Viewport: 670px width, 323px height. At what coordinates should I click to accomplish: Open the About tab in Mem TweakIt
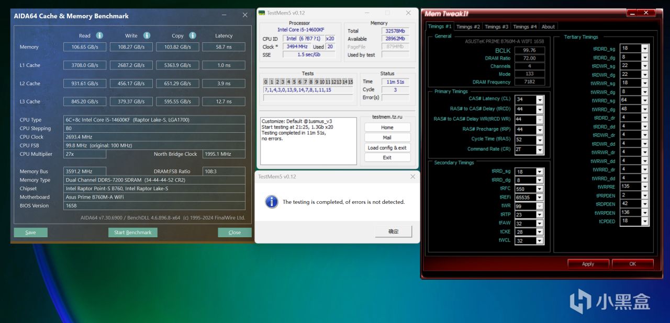(548, 27)
